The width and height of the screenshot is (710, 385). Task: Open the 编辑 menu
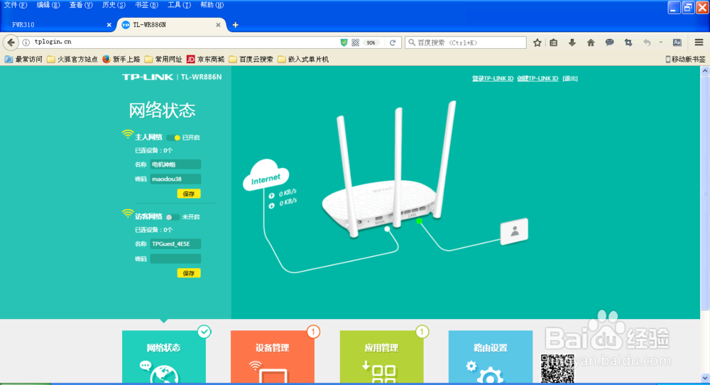click(48, 5)
